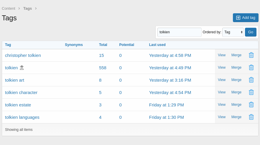The image size is (260, 145).
Task: Click the tag search input field
Action: [179, 32]
